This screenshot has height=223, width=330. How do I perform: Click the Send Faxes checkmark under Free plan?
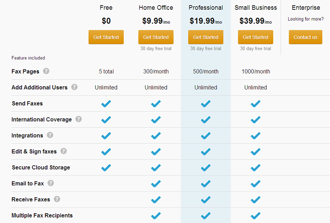pyautogui.click(x=106, y=104)
